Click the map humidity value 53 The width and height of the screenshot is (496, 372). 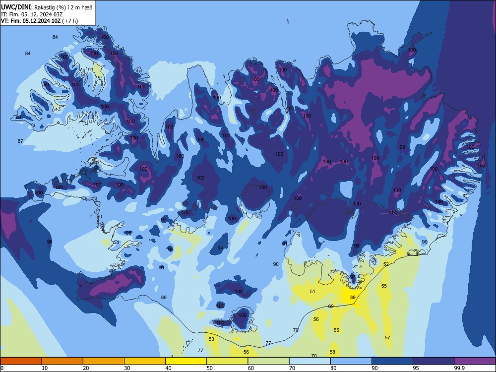pyautogui.click(x=211, y=339)
